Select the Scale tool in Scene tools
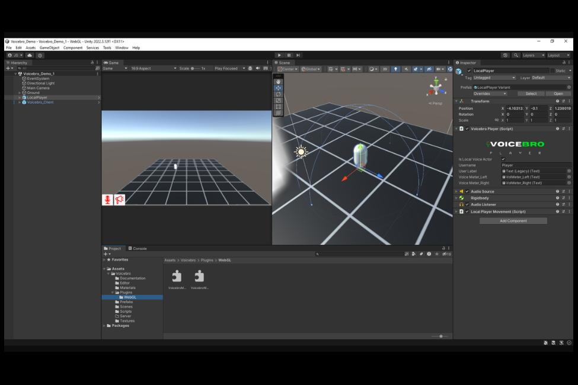578x385 pixels. coord(278,101)
